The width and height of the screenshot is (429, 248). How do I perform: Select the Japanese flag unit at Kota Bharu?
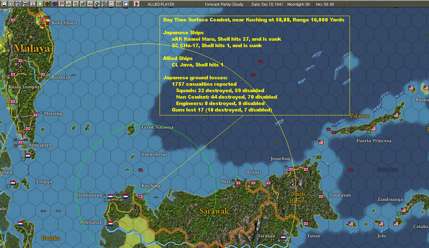click(x=43, y=20)
